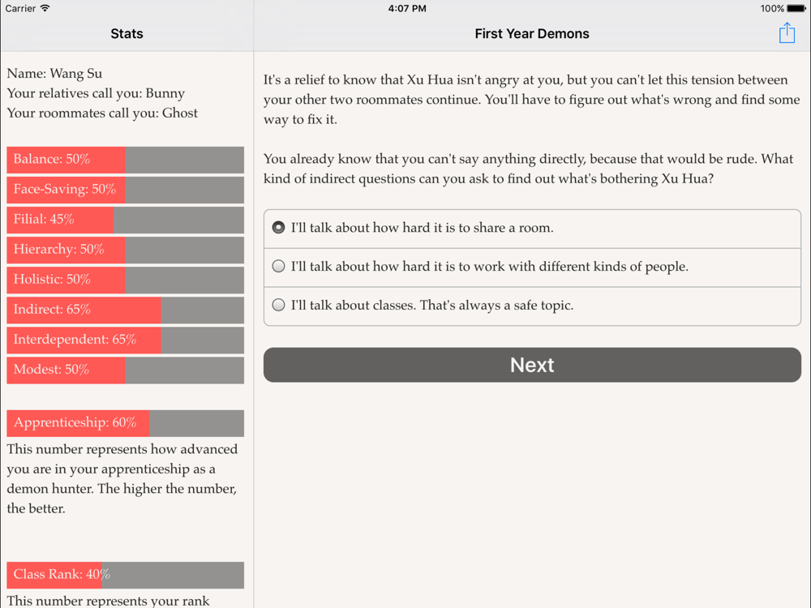Tap the 4:07 PM clock in status bar
This screenshot has width=811, height=608.
coord(407,8)
